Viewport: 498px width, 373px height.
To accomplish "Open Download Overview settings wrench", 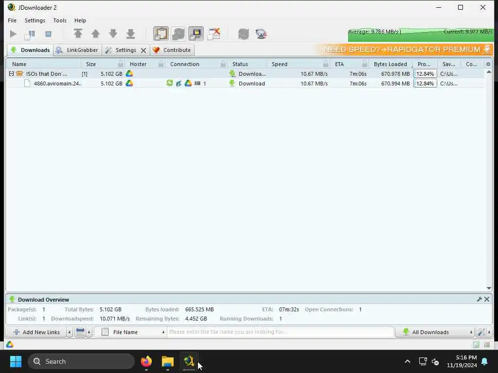I will point(479,299).
